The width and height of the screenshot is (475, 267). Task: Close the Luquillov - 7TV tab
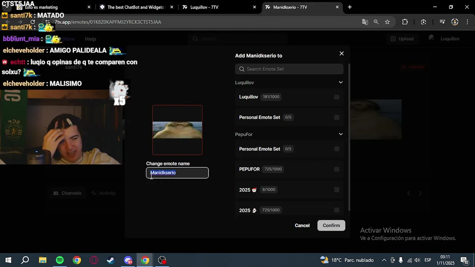click(254, 7)
